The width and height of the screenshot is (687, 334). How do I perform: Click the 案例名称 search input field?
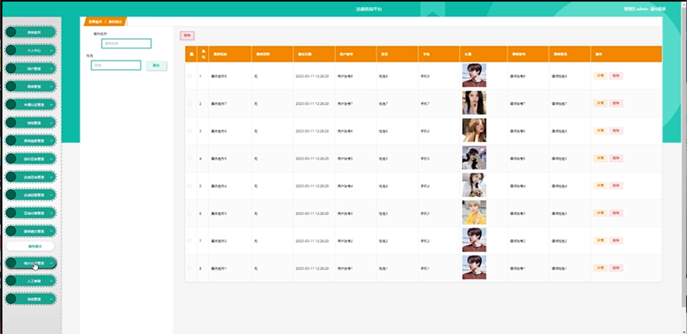[126, 44]
